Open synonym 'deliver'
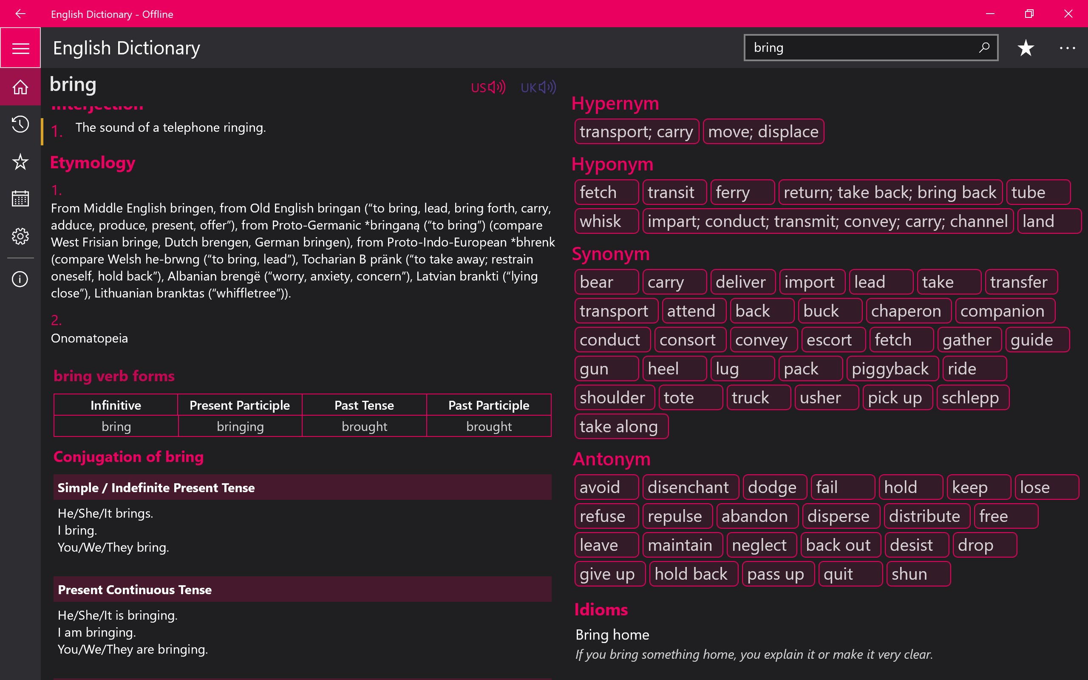The image size is (1088, 680). (x=743, y=282)
